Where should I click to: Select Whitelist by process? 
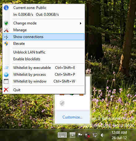(43, 75)
